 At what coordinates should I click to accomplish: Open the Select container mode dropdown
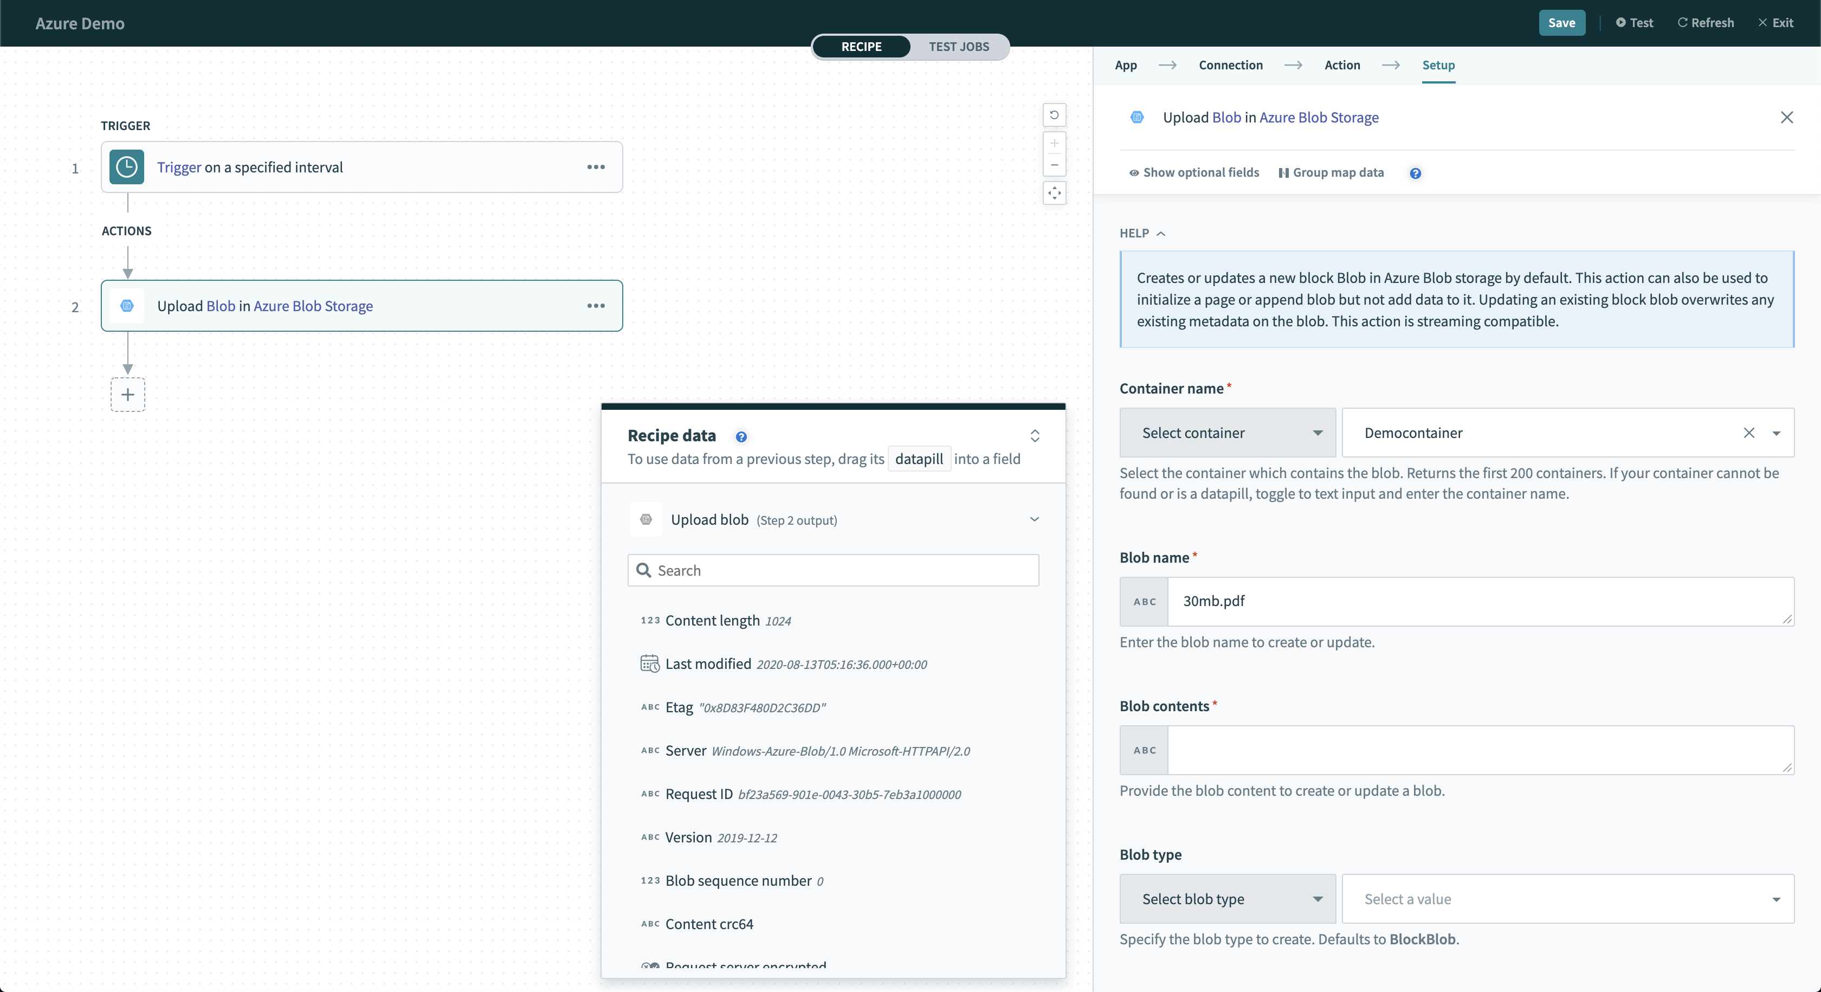tap(1227, 433)
